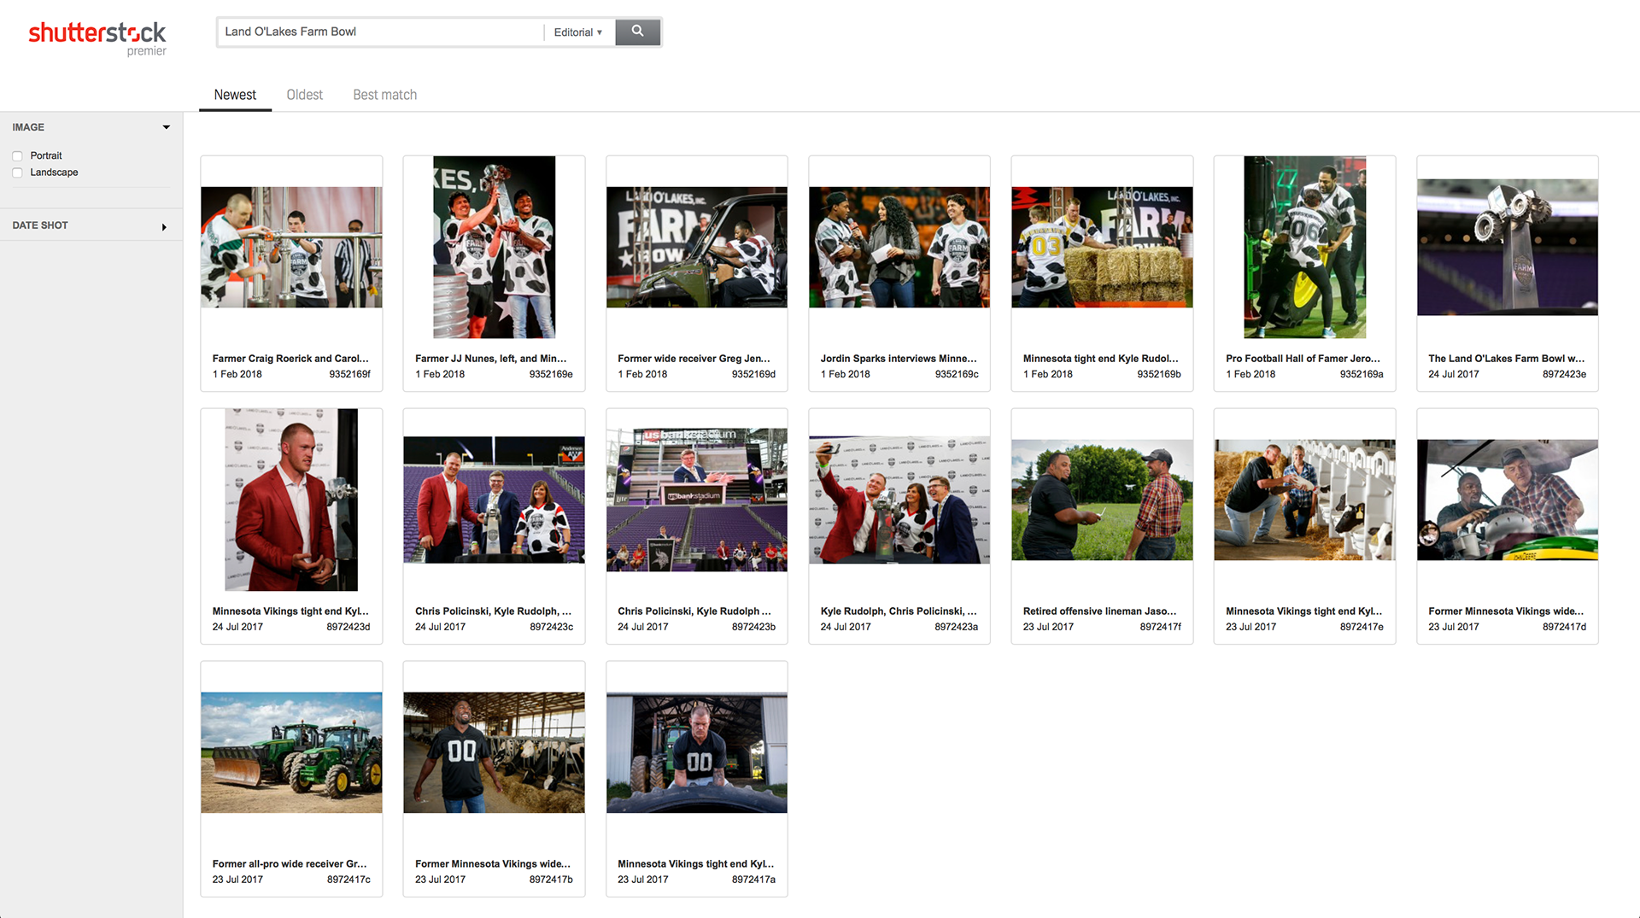Click caption 'Jordin Sparks interviews Minne...'
This screenshot has height=918, width=1640.
[899, 359]
